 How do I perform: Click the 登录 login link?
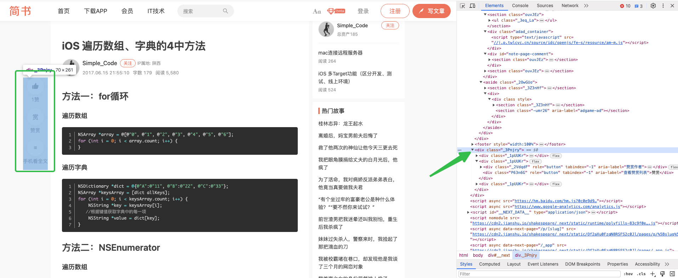click(363, 11)
